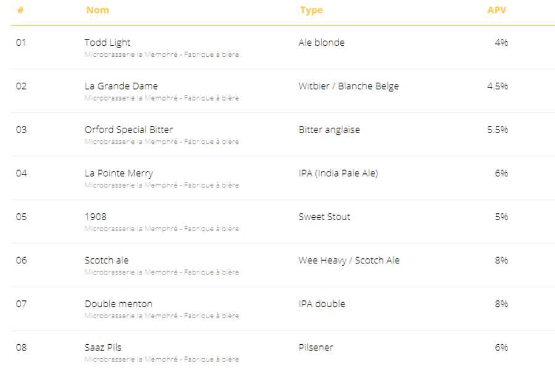Screen dimensions: 555x370
Task: Select La Grande Dame beer name
Action: point(121,86)
